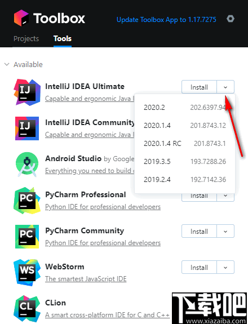Select version 2020.1.4 build 201.8743.12
The width and height of the screenshot is (248, 324).
tap(185, 126)
